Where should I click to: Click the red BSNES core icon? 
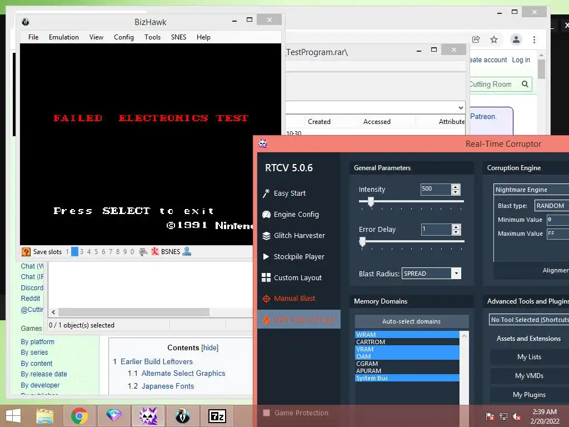pyautogui.click(x=155, y=251)
